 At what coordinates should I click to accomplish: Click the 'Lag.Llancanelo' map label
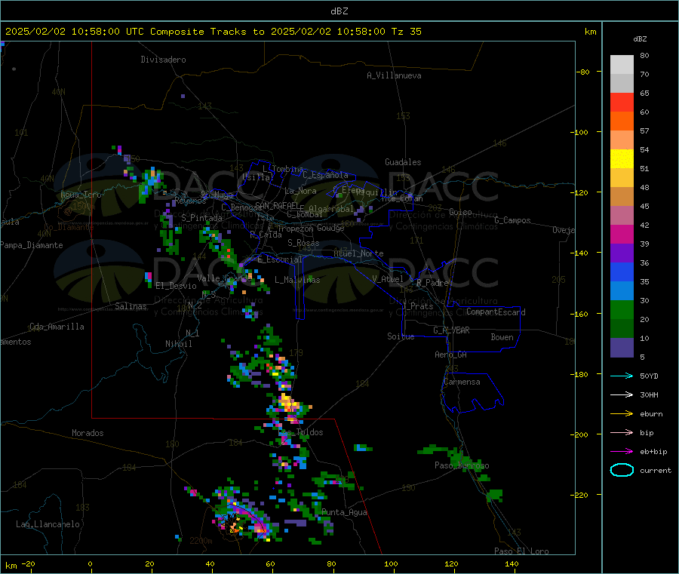pyautogui.click(x=48, y=524)
